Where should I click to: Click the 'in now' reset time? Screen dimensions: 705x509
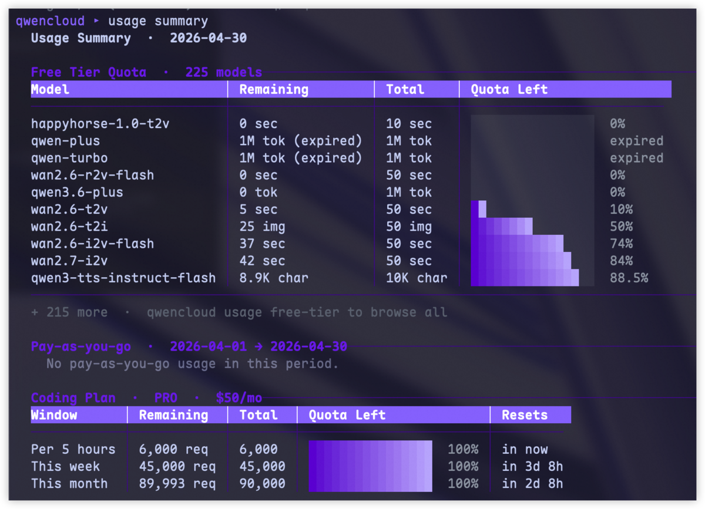tap(525, 450)
